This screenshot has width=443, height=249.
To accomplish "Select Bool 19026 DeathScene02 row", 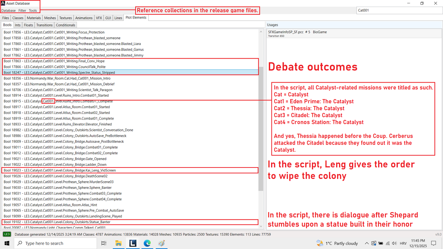I will point(131,176).
